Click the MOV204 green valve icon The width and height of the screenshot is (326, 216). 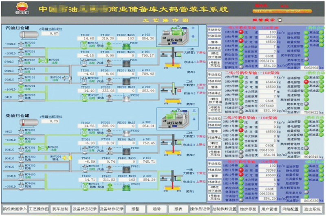(x=20, y=89)
